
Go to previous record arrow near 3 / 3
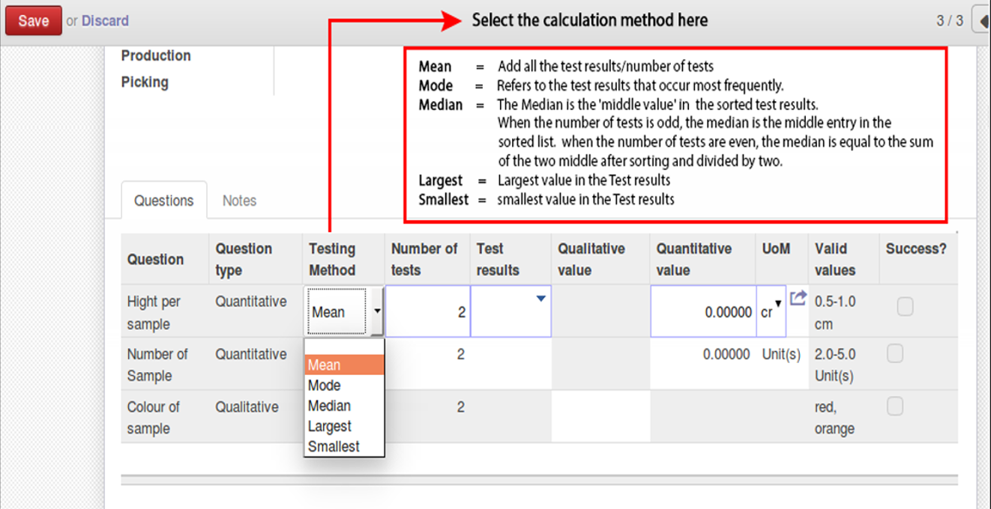981,21
